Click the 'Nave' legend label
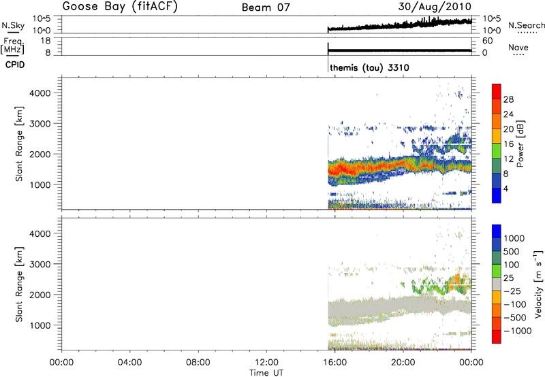Image resolution: width=545 pixels, height=377 pixels. click(518, 47)
